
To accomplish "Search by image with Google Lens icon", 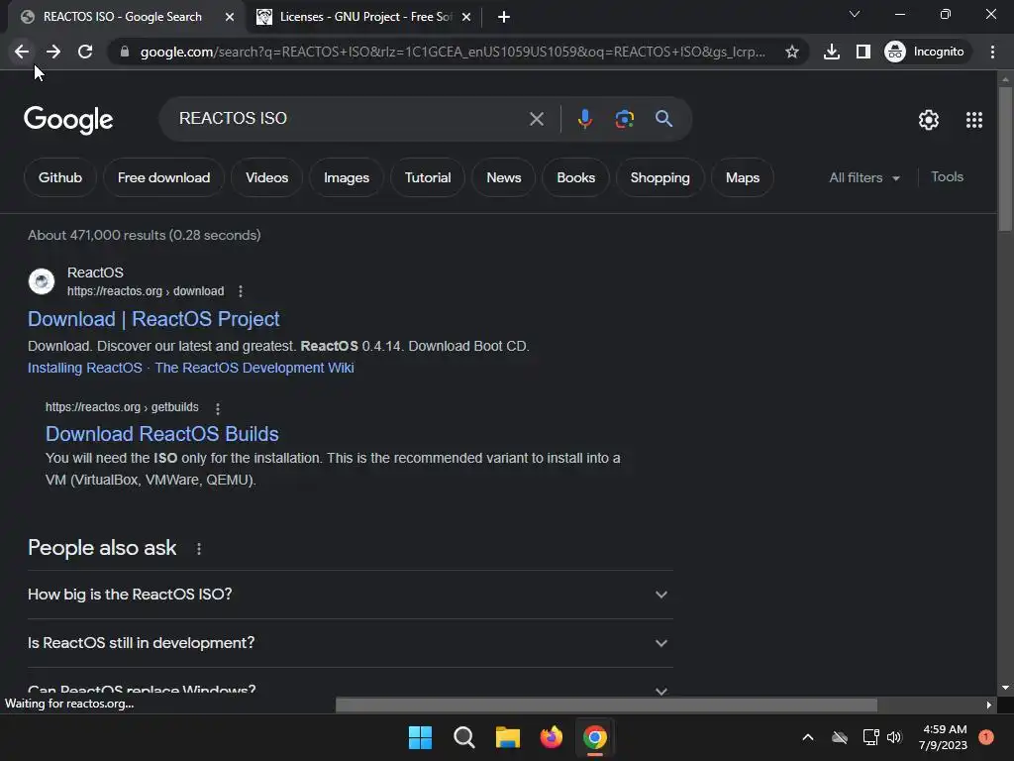I will [624, 119].
